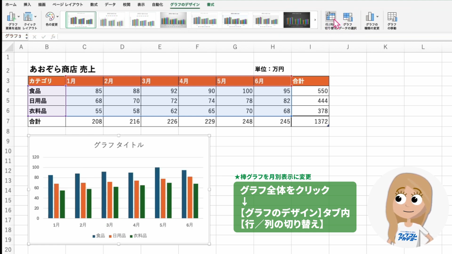Click the 食品 legend entry in chart
This screenshot has height=254, width=452.
click(x=98, y=235)
